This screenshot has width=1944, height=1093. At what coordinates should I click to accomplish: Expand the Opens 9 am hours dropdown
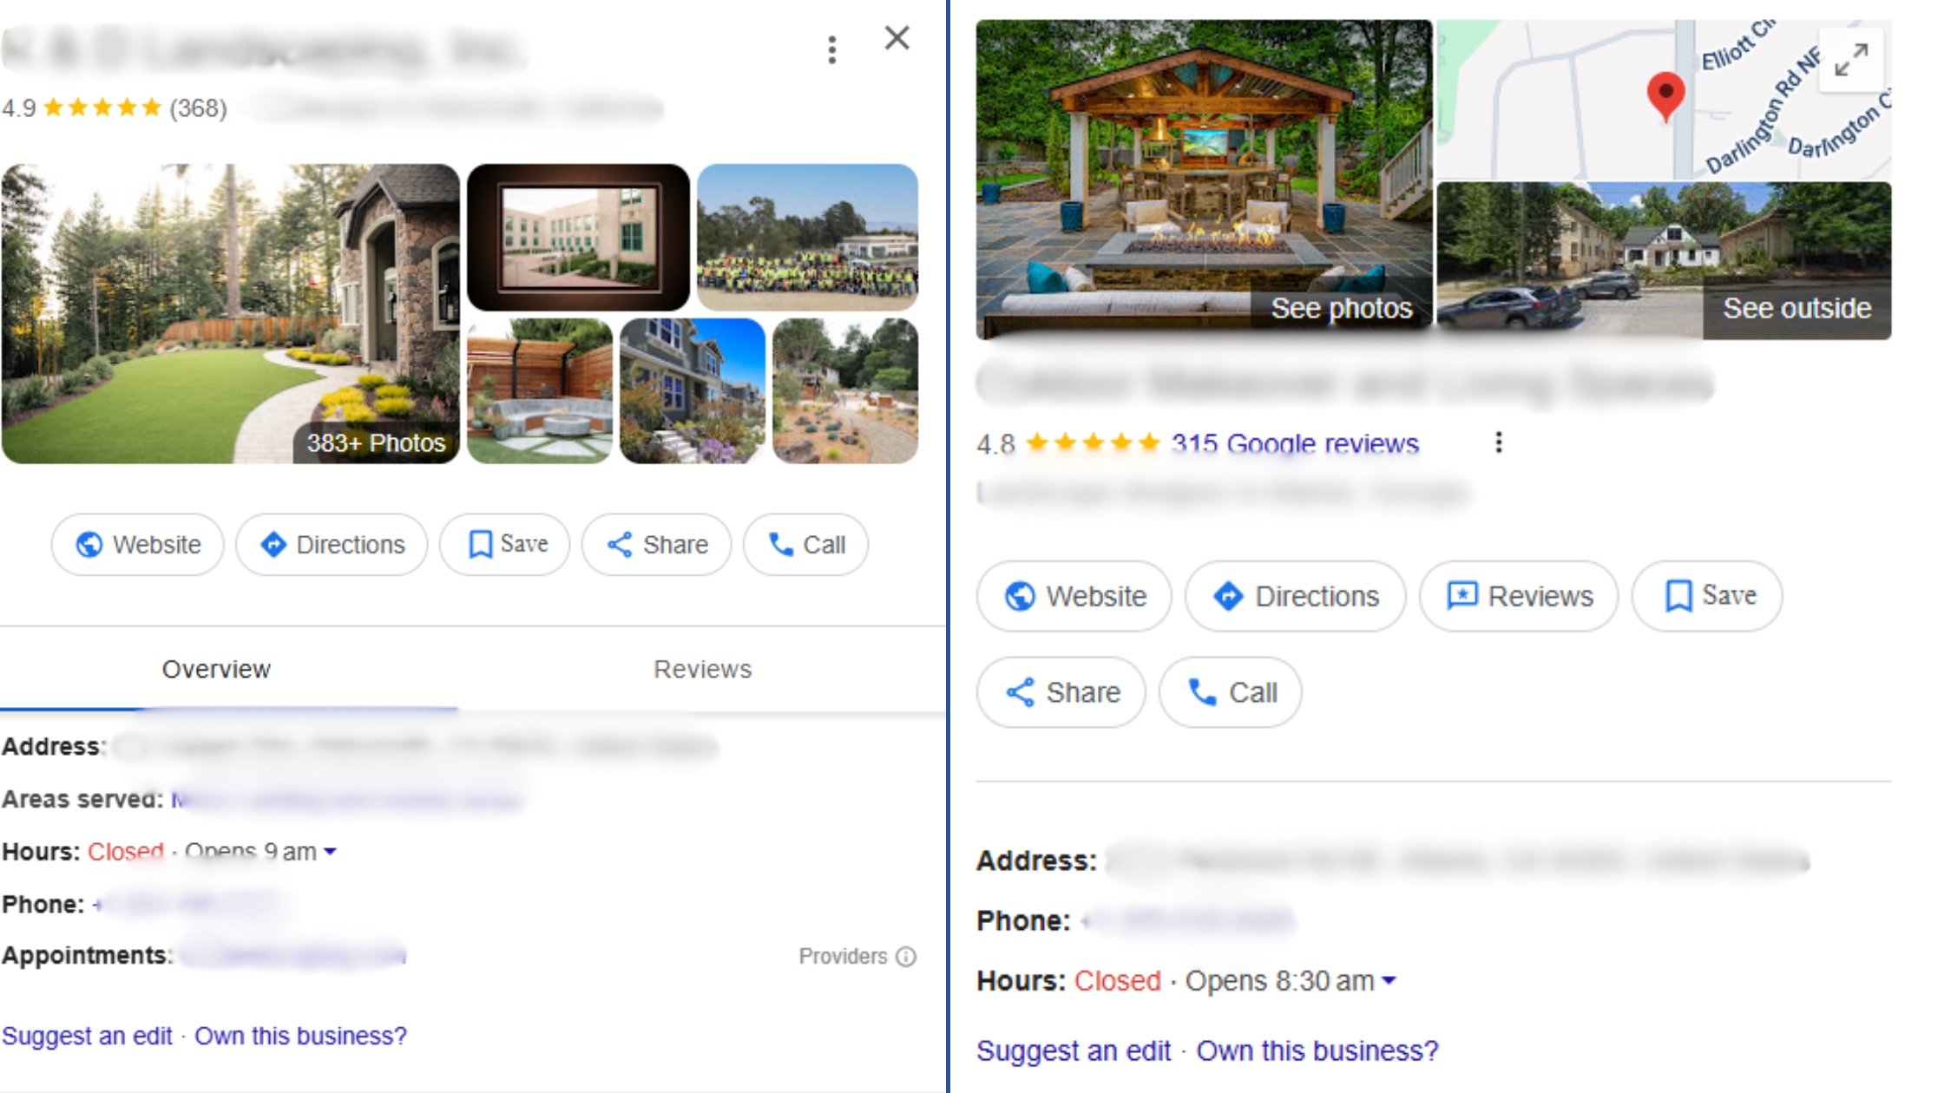(330, 852)
